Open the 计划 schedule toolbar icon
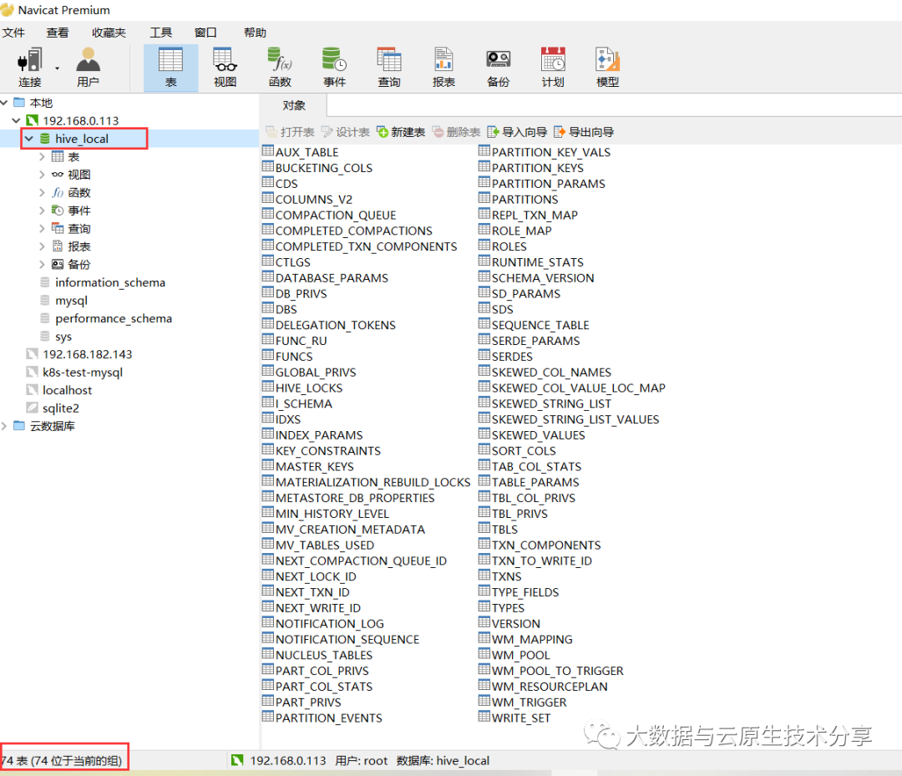Image resolution: width=902 pixels, height=776 pixels. [553, 67]
